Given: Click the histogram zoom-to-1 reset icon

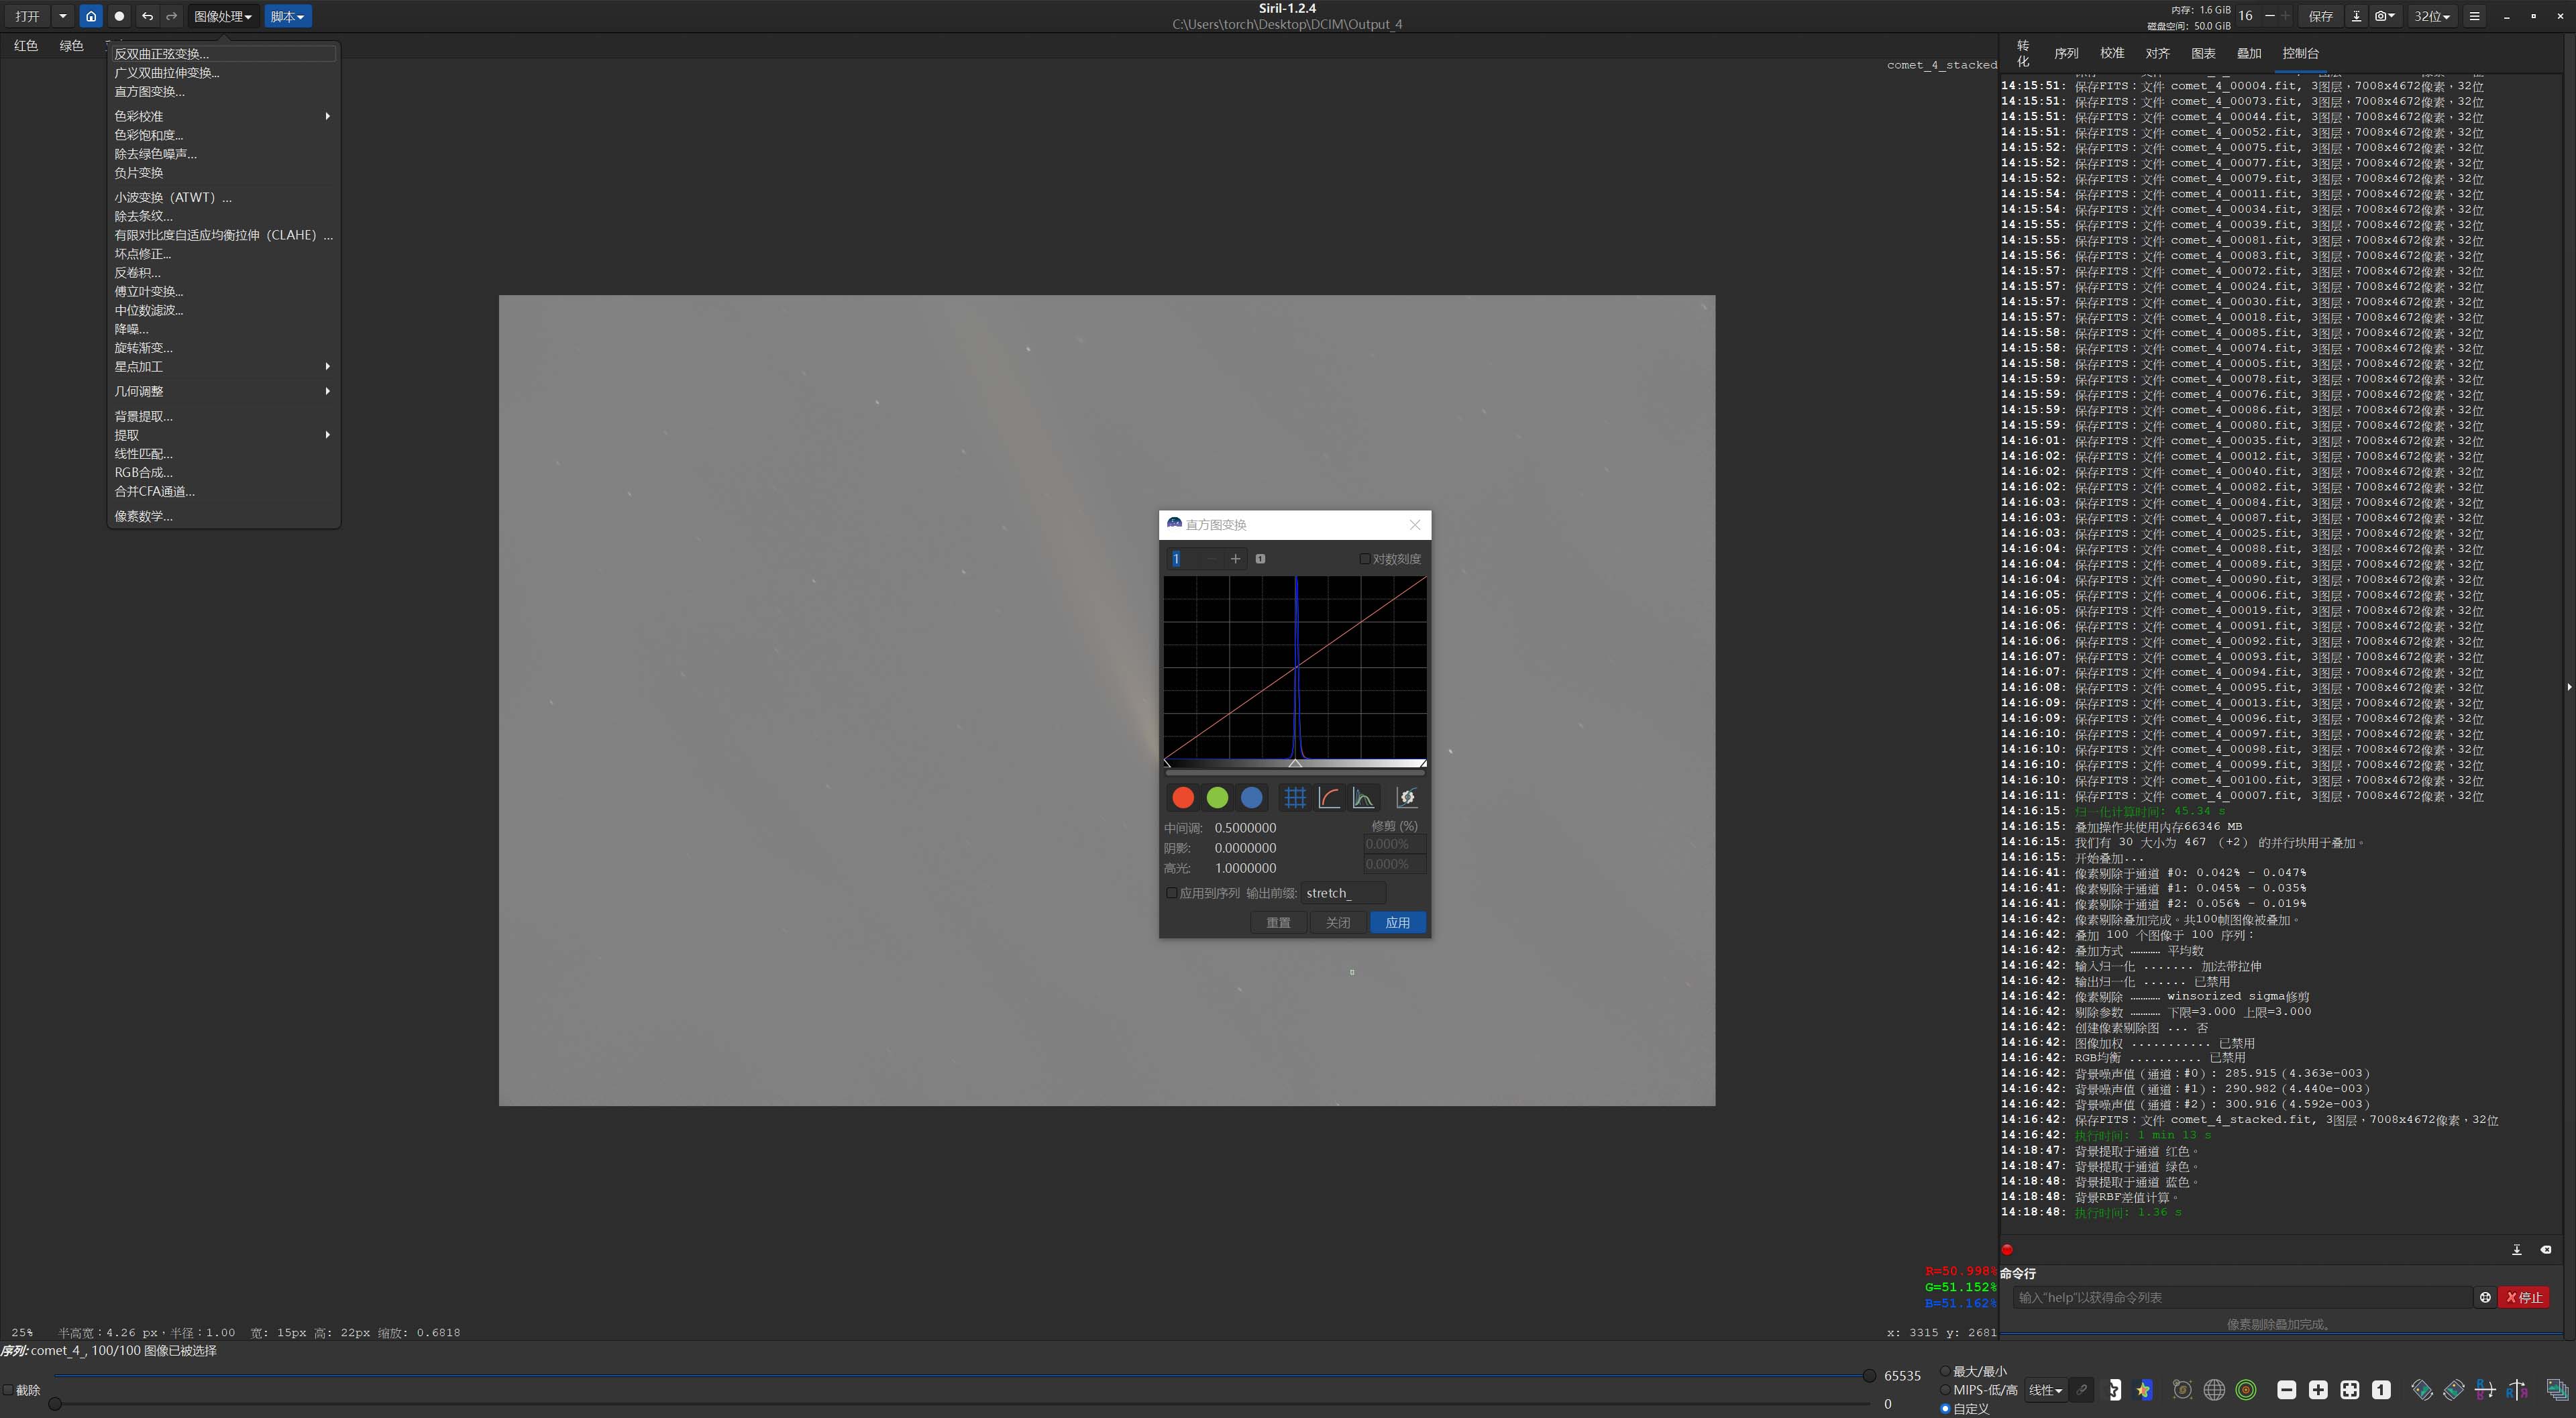Looking at the screenshot, I should click(x=1260, y=559).
